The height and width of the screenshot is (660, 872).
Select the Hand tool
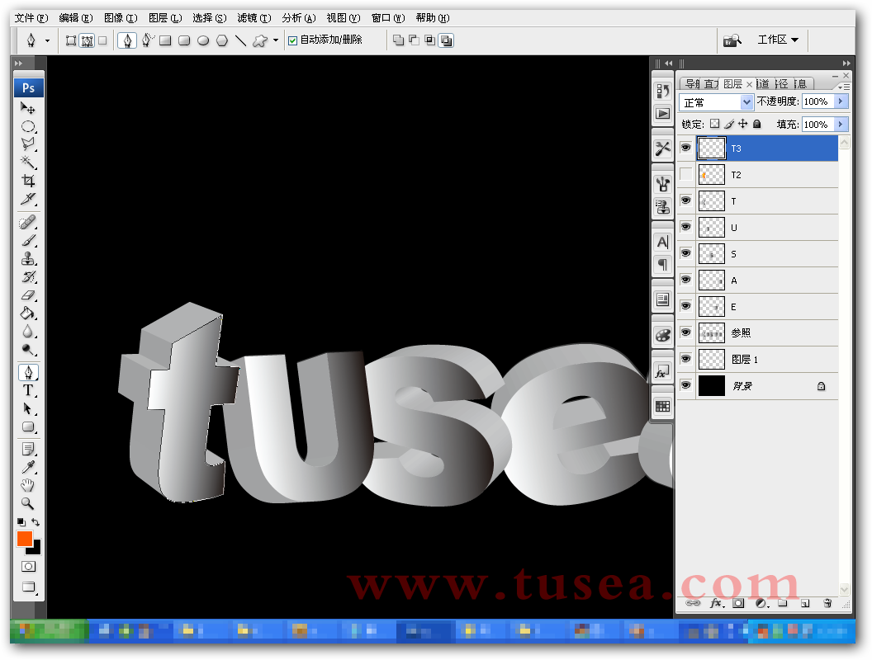tap(28, 486)
